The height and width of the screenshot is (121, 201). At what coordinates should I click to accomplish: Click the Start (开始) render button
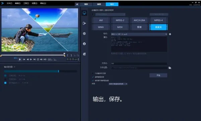[x=158, y=75]
